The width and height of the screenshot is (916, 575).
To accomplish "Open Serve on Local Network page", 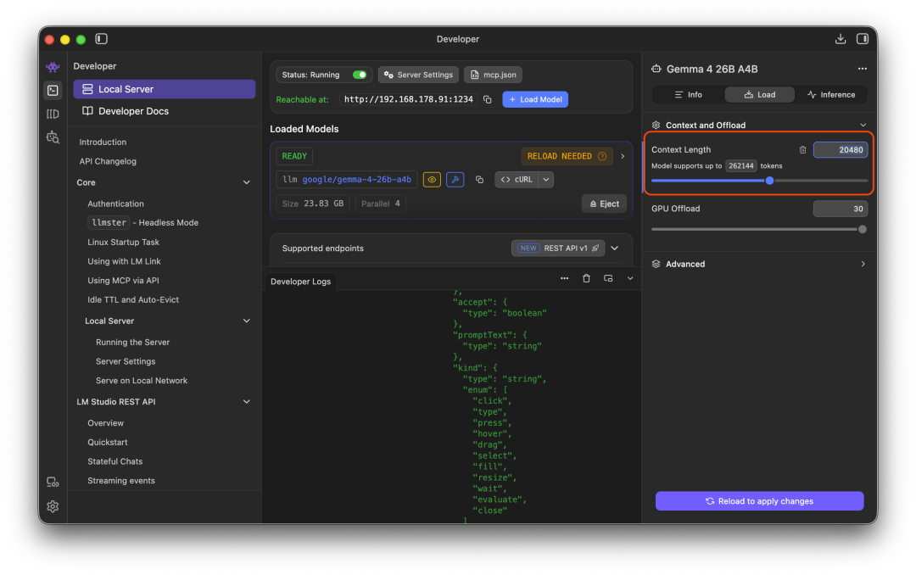I will (x=142, y=381).
